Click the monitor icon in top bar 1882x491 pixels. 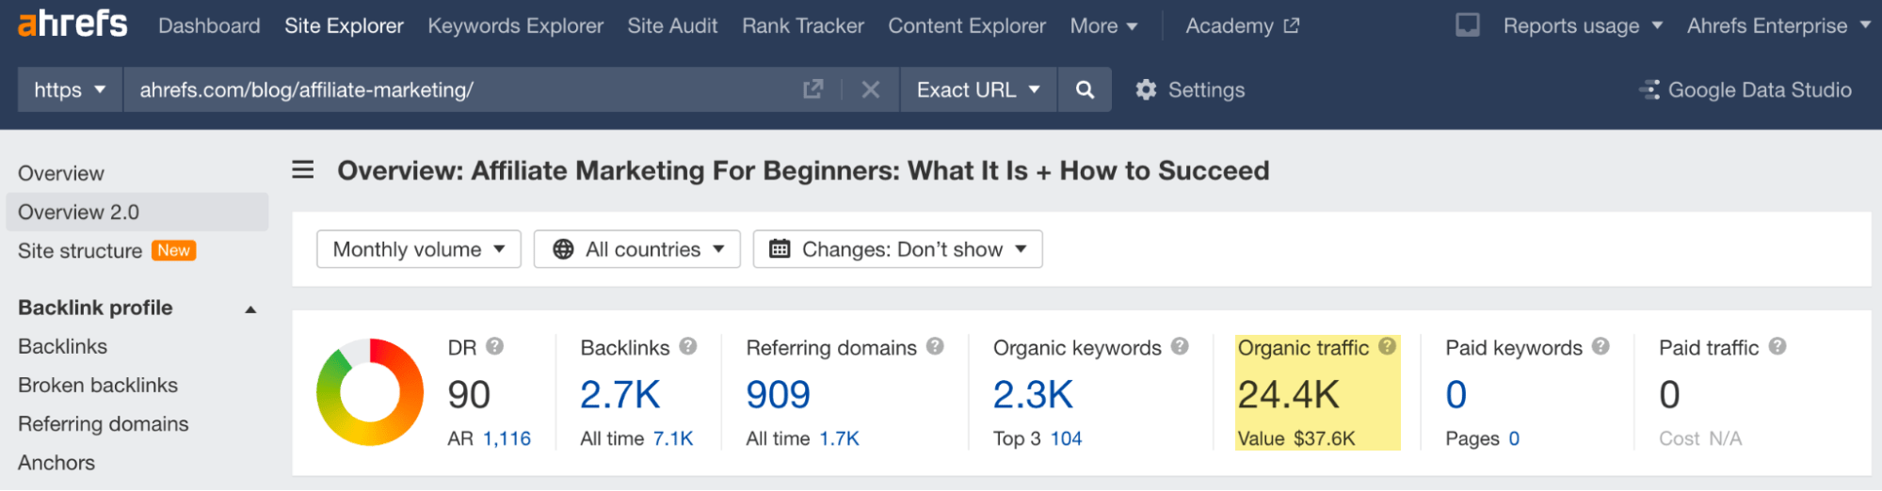pos(1467,25)
